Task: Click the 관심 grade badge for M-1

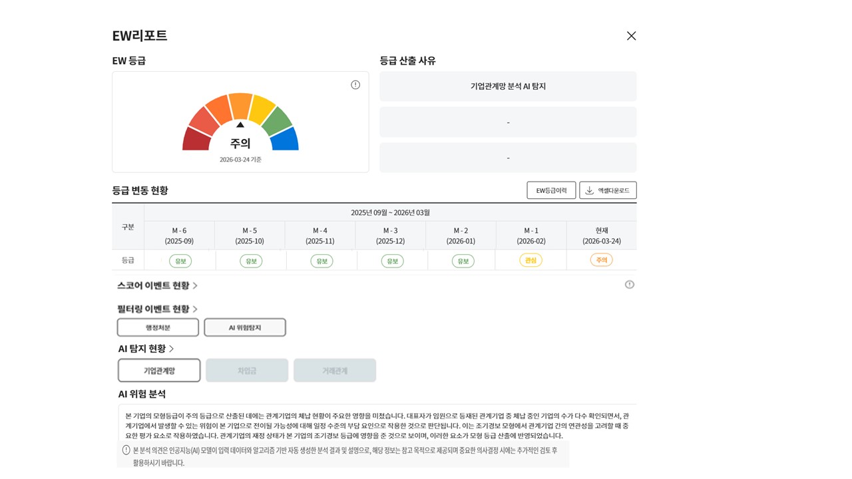Action: tap(531, 260)
